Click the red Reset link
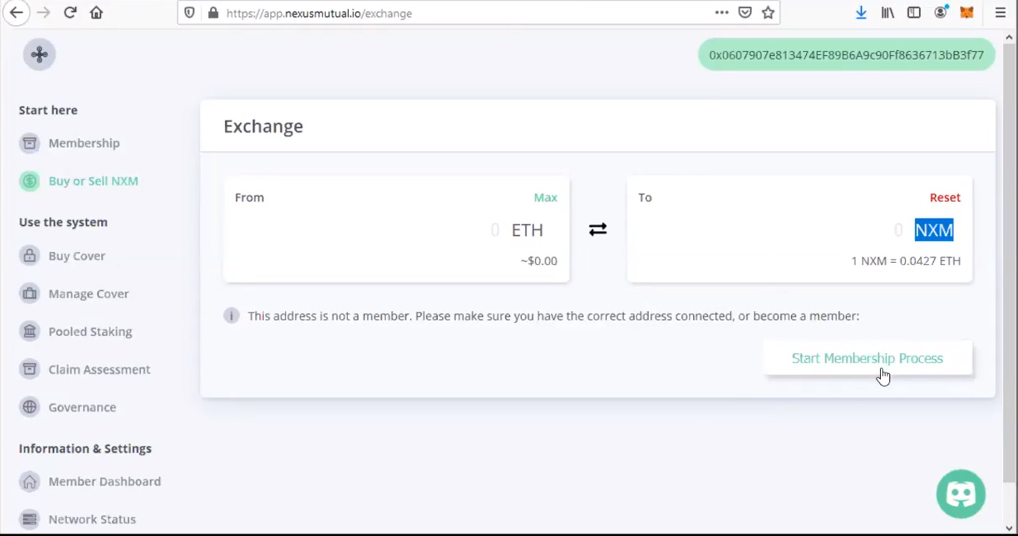Viewport: 1018px width, 536px height. [945, 198]
